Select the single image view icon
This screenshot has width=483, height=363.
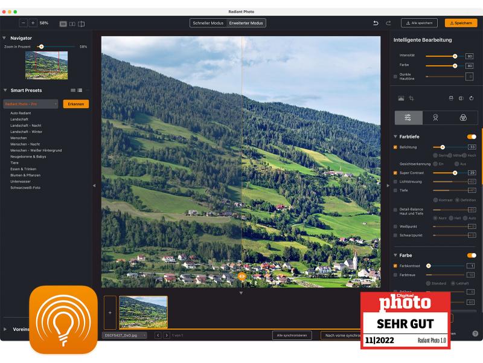click(63, 24)
